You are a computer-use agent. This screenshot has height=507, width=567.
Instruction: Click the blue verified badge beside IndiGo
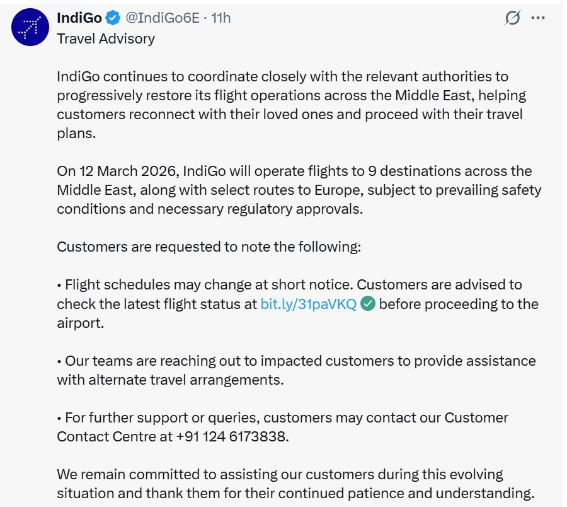(x=113, y=18)
